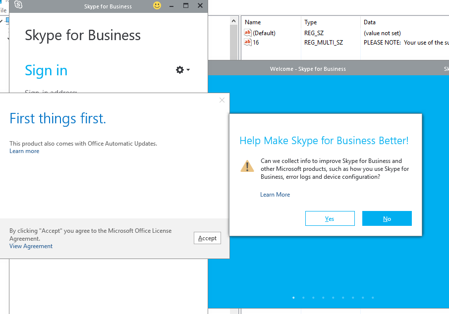Open the View Agreement link
This screenshot has height=314, width=449.
31,246
